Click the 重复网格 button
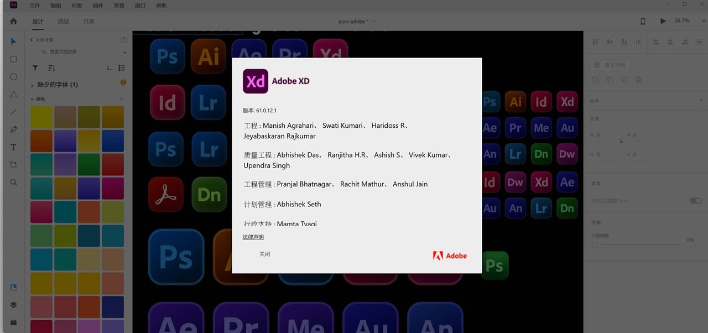This screenshot has height=333, width=708. 610,65
